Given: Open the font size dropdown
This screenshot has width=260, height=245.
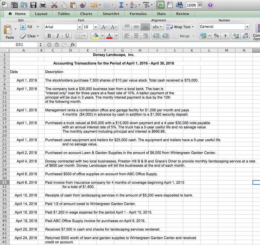Looking at the screenshot, I should click(96, 27).
